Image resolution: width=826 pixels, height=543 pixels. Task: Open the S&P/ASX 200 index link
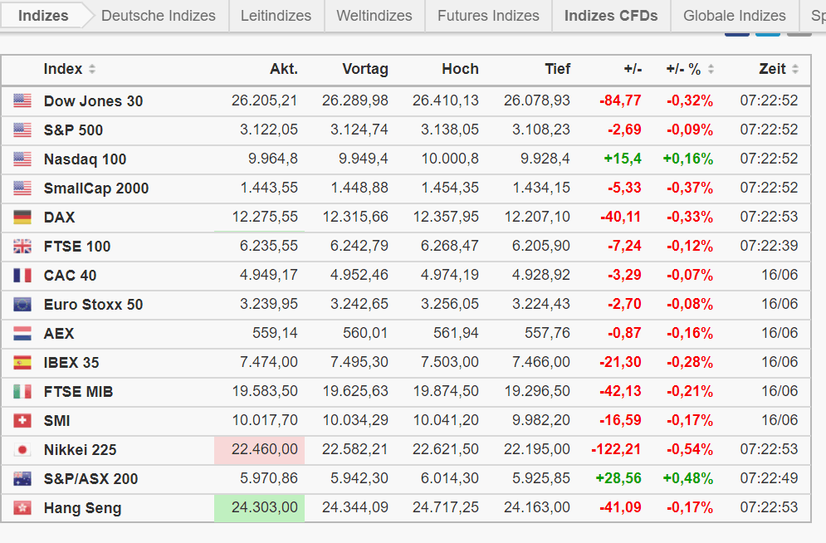[x=90, y=479]
